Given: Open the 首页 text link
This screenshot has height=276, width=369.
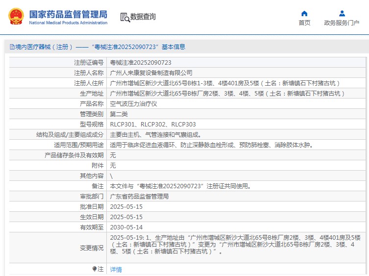Looking at the screenshot, I should (304, 23).
